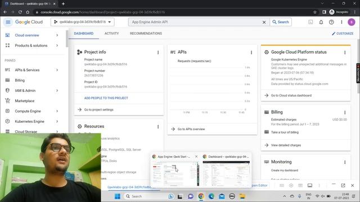The image size is (360, 202).
Task: Open the Project info card options menu
Action: pyautogui.click(x=158, y=52)
